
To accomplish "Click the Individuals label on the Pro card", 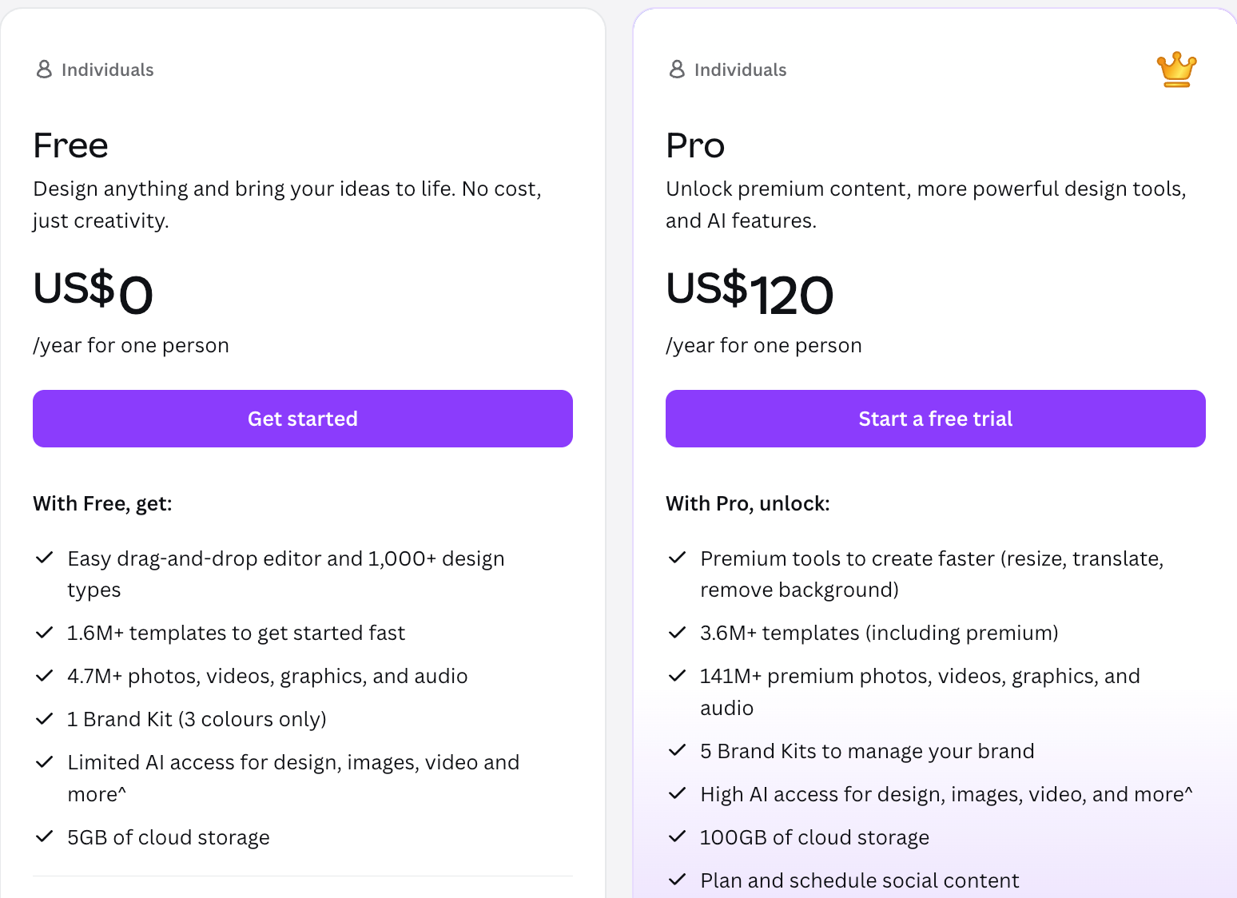I will [x=741, y=70].
